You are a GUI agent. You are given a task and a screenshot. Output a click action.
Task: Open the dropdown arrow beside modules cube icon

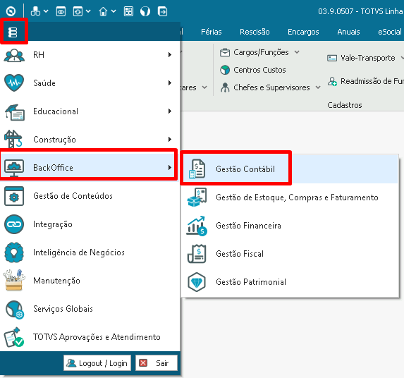point(46,11)
